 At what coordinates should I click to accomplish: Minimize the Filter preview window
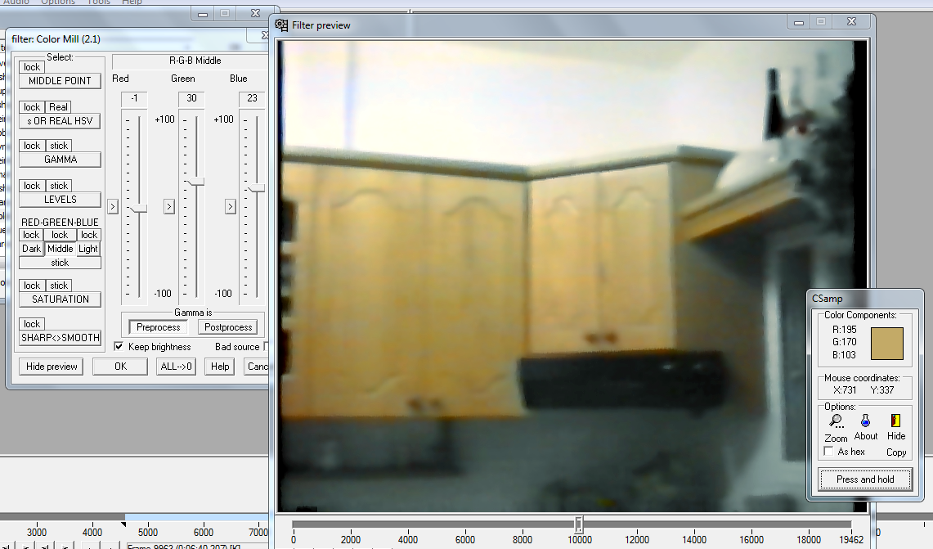tap(799, 21)
